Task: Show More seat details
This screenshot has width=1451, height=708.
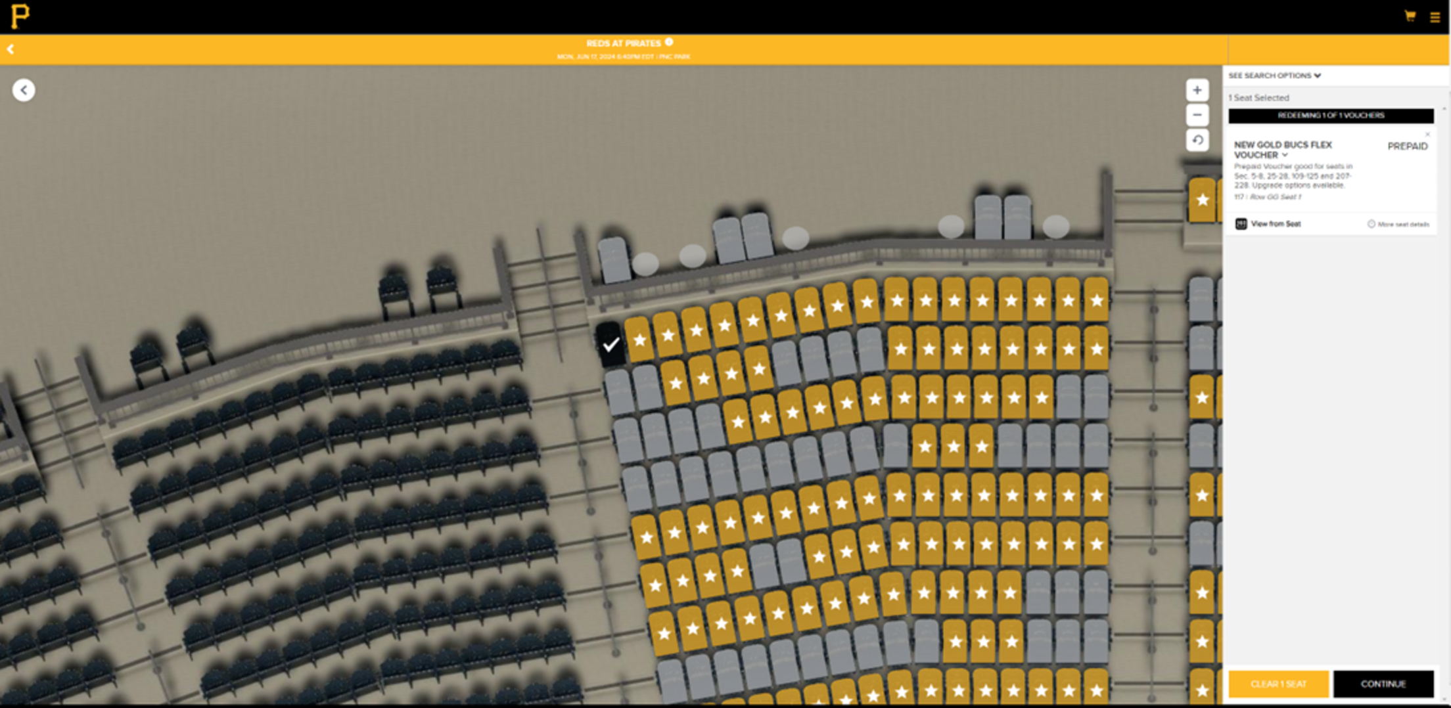Action: 1398,224
